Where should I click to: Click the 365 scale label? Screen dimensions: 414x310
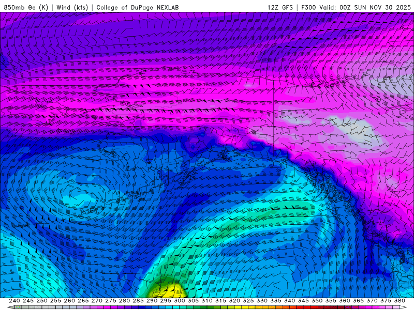pos(358,301)
